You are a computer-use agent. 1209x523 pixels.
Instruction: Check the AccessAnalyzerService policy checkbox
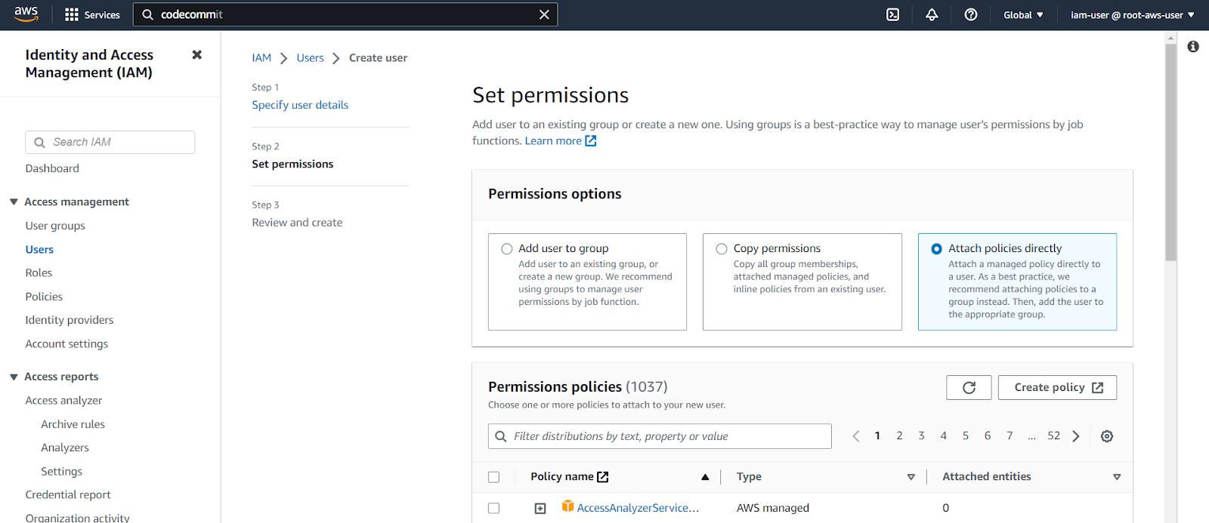pos(494,509)
